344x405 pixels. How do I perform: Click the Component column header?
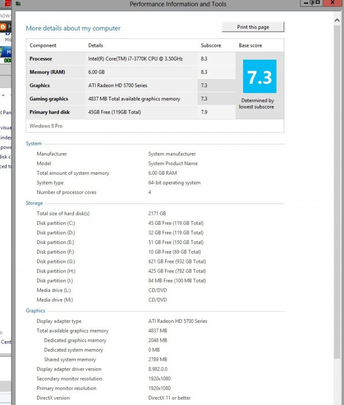tap(43, 45)
